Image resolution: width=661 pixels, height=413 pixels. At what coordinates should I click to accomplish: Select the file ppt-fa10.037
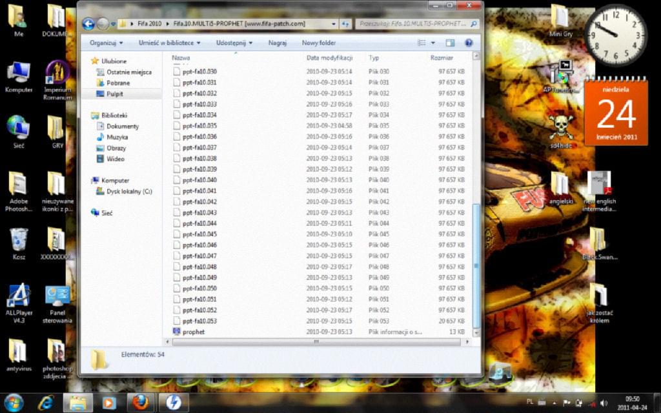pos(199,148)
